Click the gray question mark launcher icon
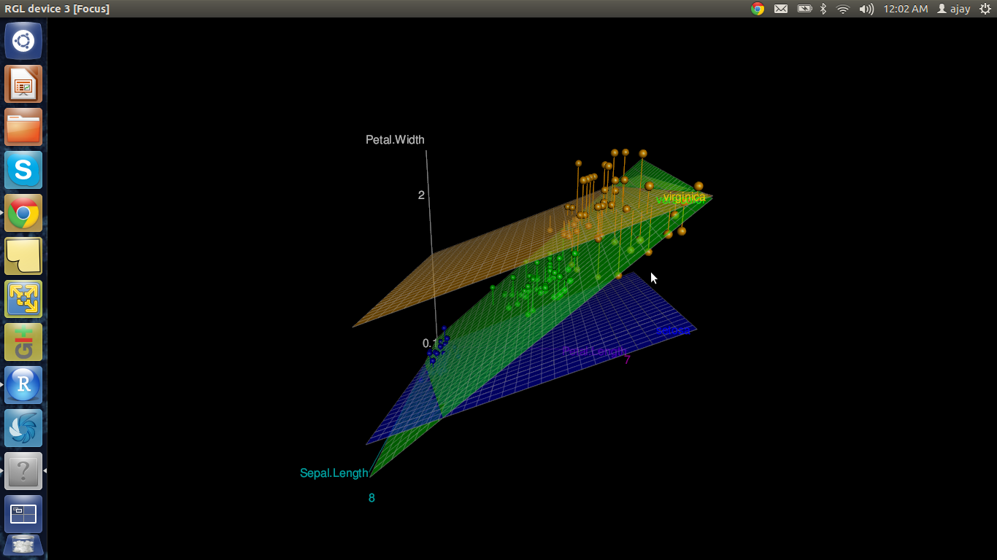997x560 pixels. click(23, 471)
